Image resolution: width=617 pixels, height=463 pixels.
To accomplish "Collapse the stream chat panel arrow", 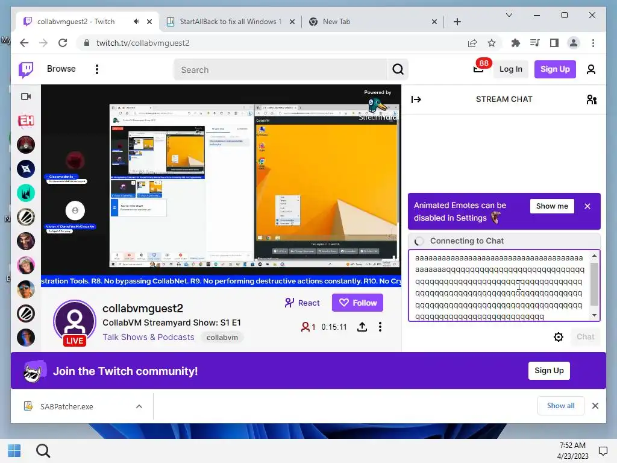I will (416, 99).
